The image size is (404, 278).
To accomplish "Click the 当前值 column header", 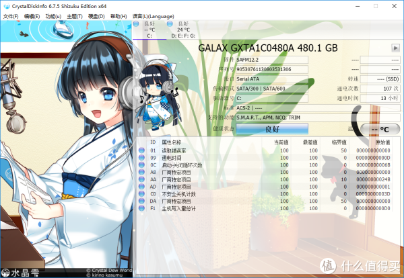I will (281, 142).
